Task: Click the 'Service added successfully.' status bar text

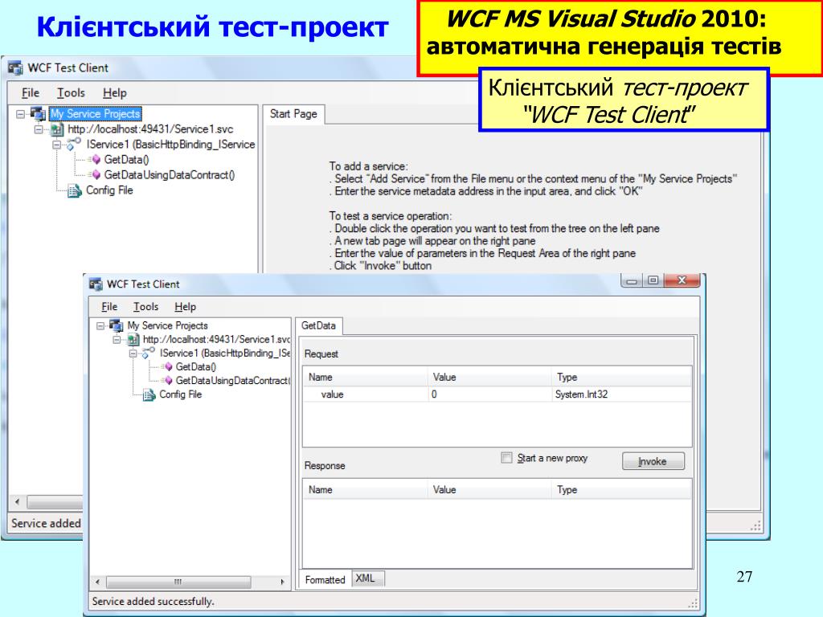Action: coord(154,601)
